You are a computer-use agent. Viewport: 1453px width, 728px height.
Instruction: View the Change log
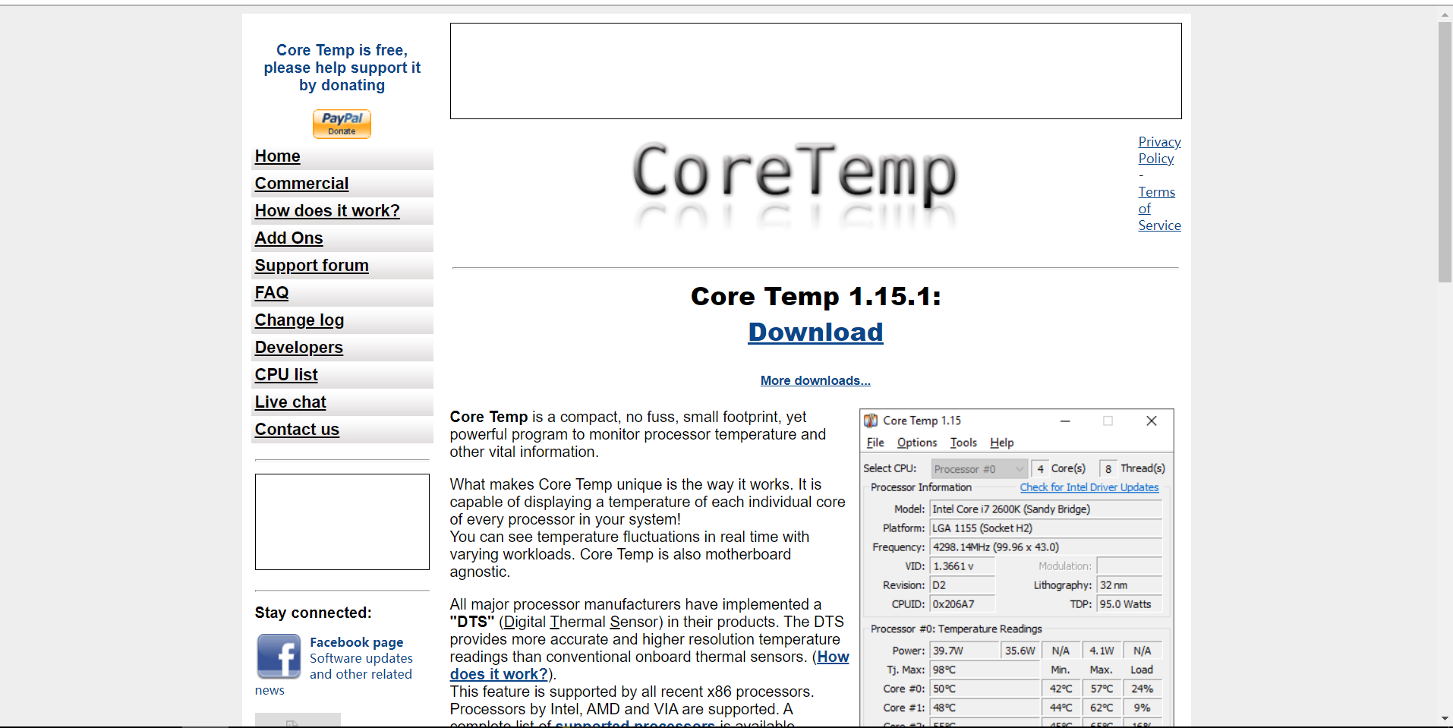click(299, 320)
